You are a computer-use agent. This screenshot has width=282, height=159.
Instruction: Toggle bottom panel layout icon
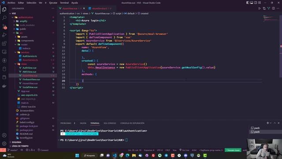point(252,3)
